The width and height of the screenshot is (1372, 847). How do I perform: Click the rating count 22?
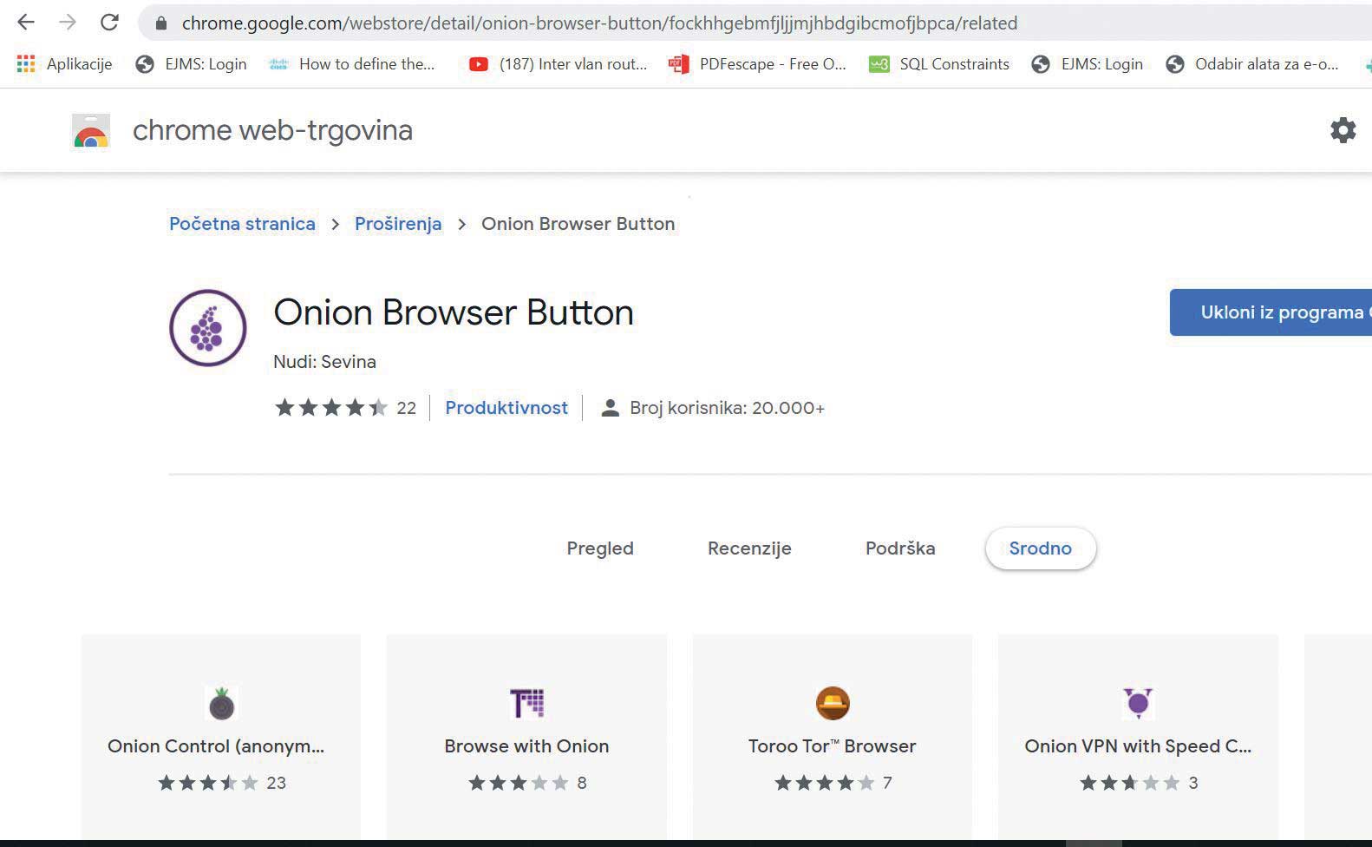[x=406, y=408]
